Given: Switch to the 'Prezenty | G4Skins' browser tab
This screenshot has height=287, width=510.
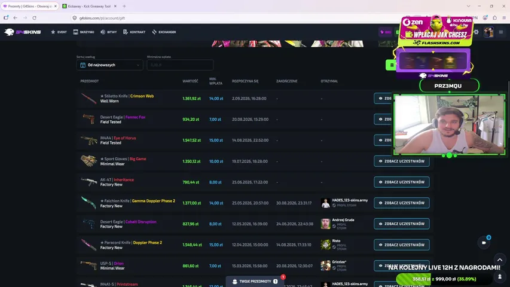Looking at the screenshot, I should point(30,6).
